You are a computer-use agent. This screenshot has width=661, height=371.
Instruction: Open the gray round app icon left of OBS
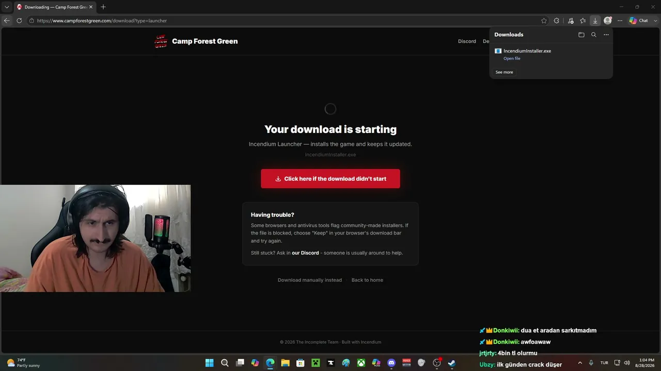pyautogui.click(x=421, y=363)
